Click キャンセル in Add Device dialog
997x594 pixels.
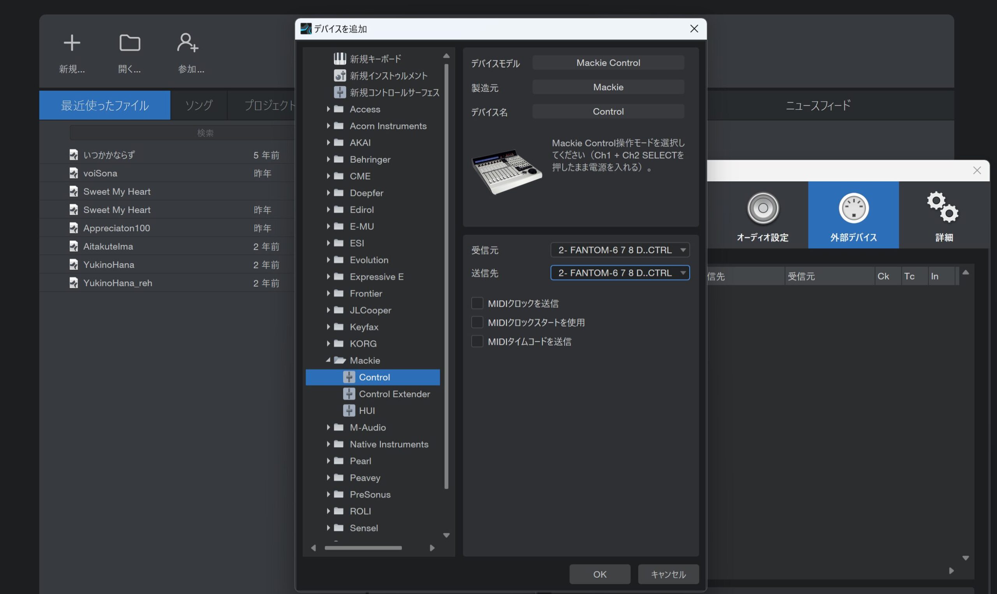pyautogui.click(x=668, y=575)
